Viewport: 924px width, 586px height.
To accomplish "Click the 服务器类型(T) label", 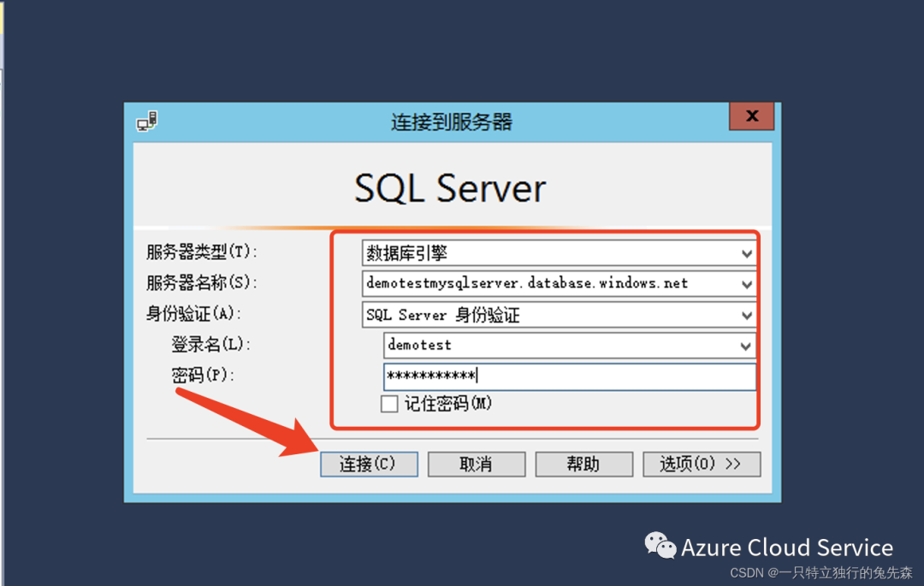I will (x=202, y=252).
